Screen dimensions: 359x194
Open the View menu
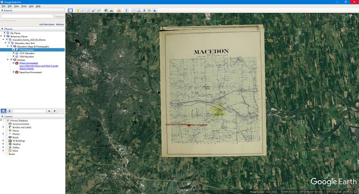click(17, 6)
